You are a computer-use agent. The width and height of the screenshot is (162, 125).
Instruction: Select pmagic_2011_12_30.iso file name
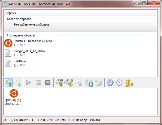29,51
